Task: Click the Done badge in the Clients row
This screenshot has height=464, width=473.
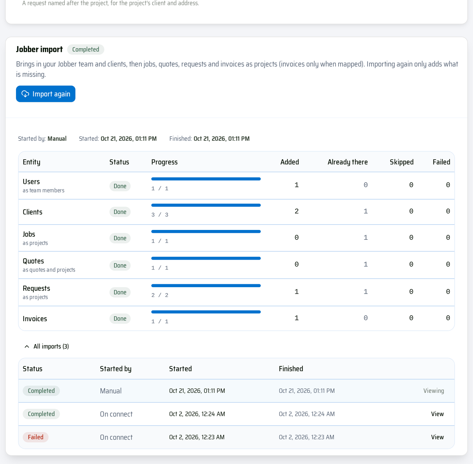Action: pyautogui.click(x=120, y=212)
